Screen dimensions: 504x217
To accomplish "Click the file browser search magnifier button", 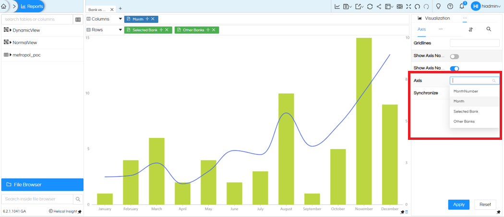I will [x=78, y=199].
